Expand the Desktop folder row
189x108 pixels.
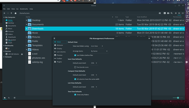pos(26,20)
